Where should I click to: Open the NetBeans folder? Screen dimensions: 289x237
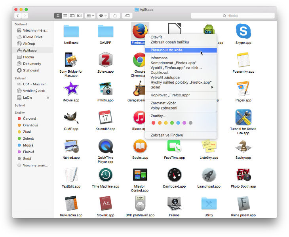(71, 31)
